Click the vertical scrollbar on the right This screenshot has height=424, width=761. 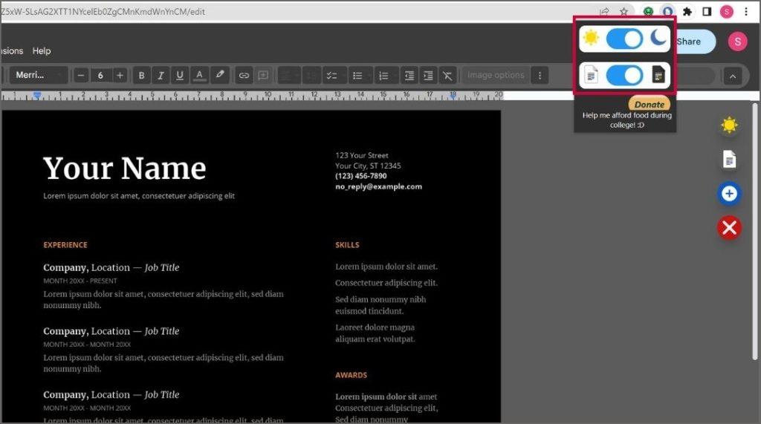[x=755, y=232]
